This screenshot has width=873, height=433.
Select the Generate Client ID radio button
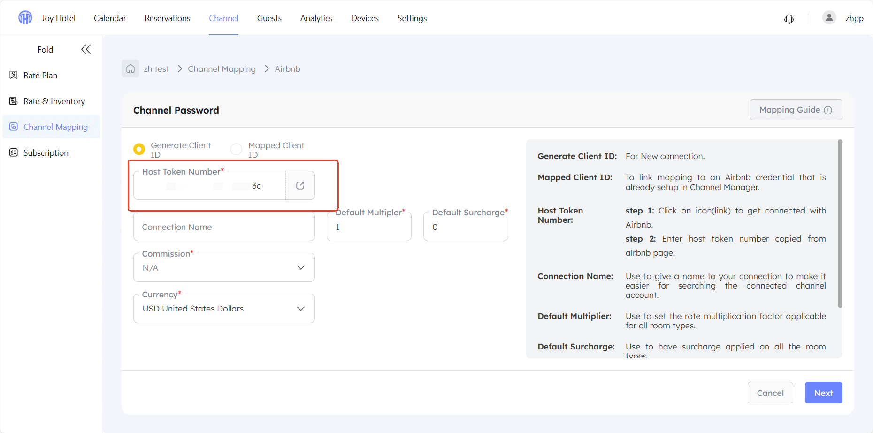pyautogui.click(x=139, y=149)
